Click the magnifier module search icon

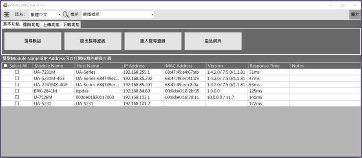click(x=66, y=15)
